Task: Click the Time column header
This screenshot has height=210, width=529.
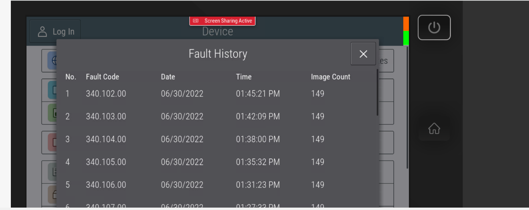Action: click(243, 77)
